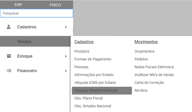Click the Cadastros person icon
Screen dimensions: 192x112
coord(9,27)
